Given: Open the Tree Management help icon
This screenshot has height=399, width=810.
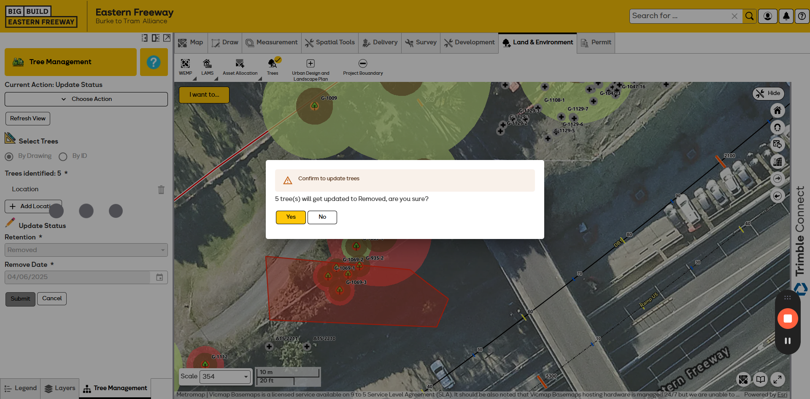Looking at the screenshot, I should point(154,62).
